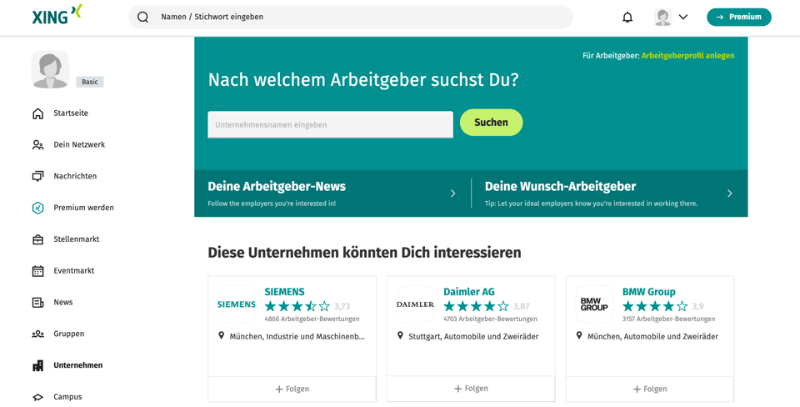Open the Daimler AG name link
Screen dimensions: 800x407
[x=469, y=292]
